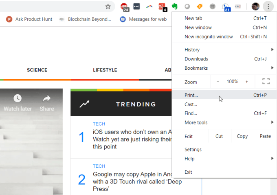Expand the More tools submenu
Image resolution: width=277 pixels, height=195 pixels.
[x=224, y=122]
